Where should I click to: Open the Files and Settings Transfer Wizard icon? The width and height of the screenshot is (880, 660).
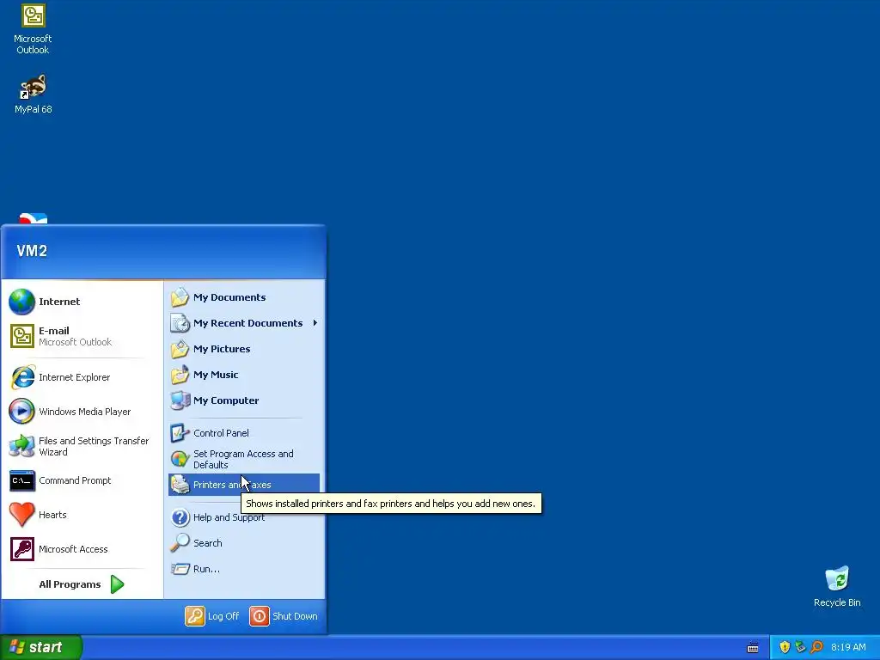(21, 446)
